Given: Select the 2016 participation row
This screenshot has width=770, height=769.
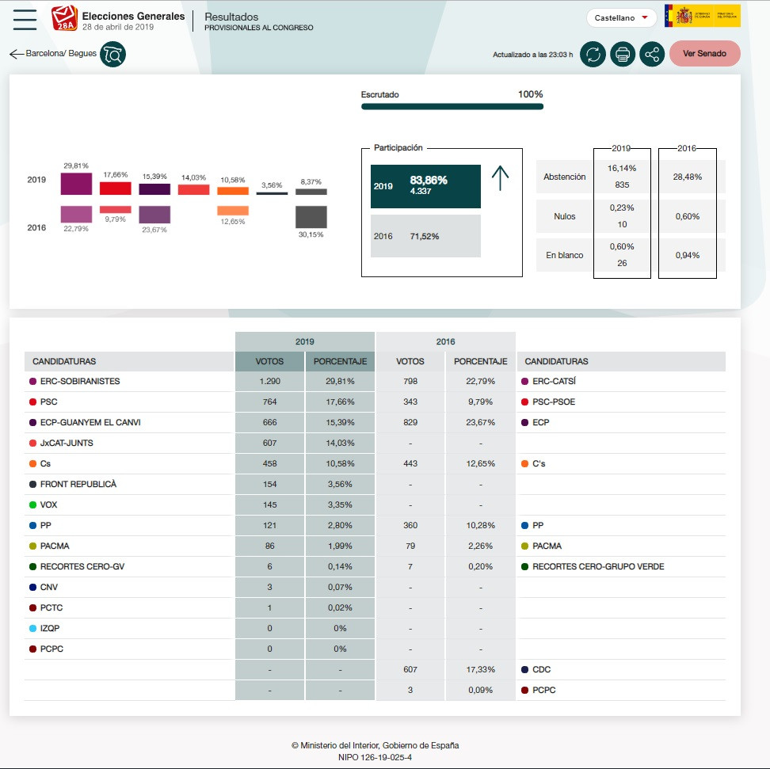Looking at the screenshot, I should (425, 236).
